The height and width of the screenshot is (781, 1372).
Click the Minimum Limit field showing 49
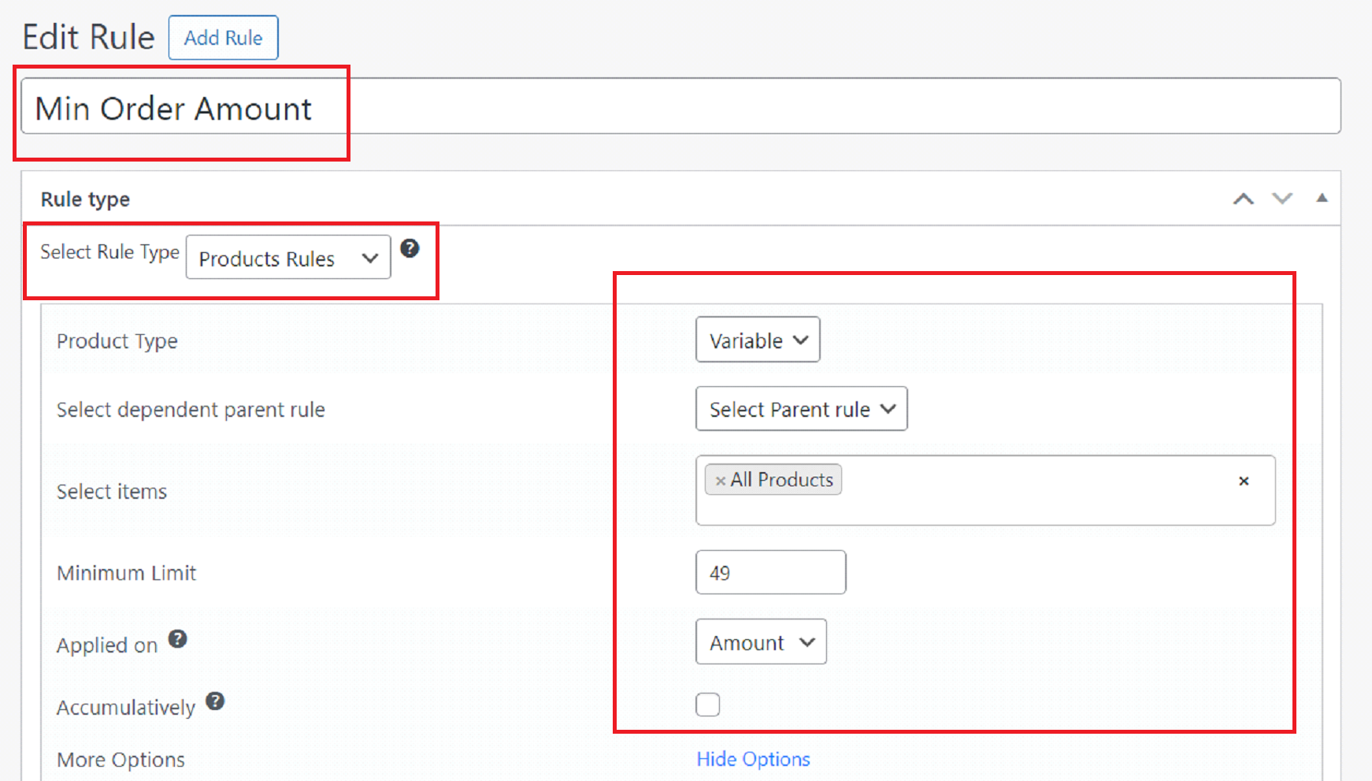(x=770, y=572)
